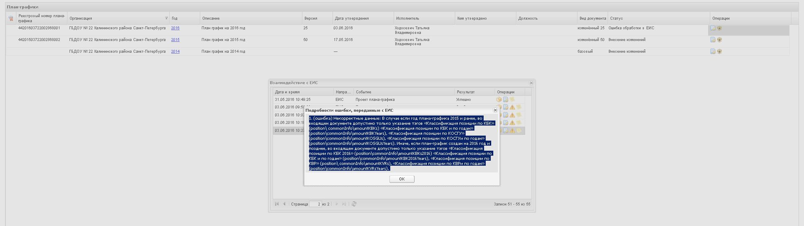Go to next page of EIS records
Viewport: 804px width, 226px height.
click(336, 204)
